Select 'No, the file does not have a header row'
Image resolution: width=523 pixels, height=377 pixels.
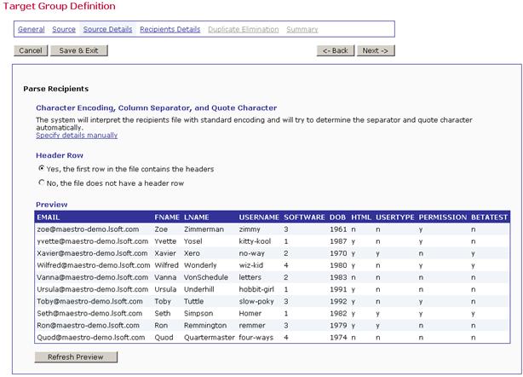point(42,183)
